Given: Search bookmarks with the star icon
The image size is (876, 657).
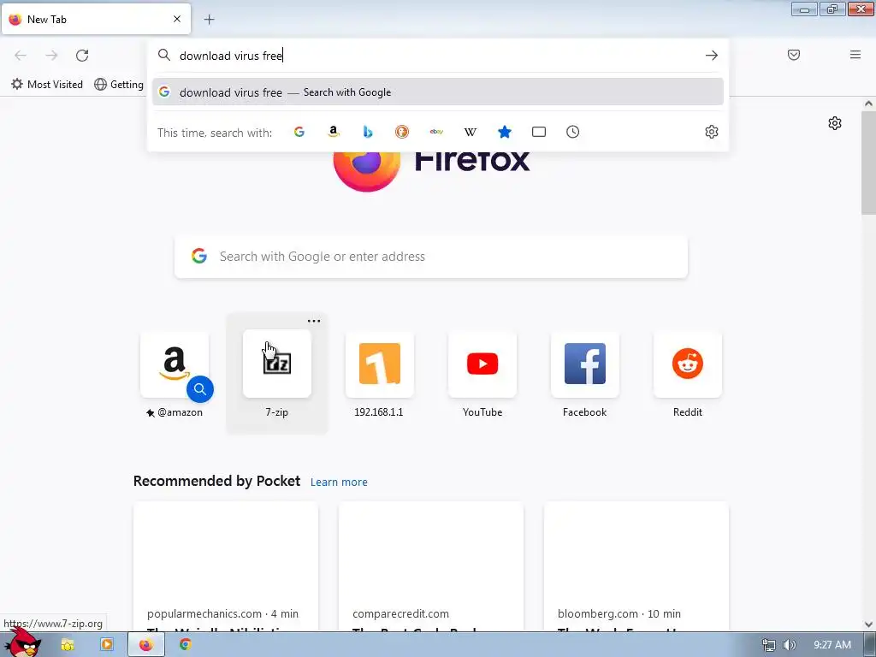Looking at the screenshot, I should point(505,132).
